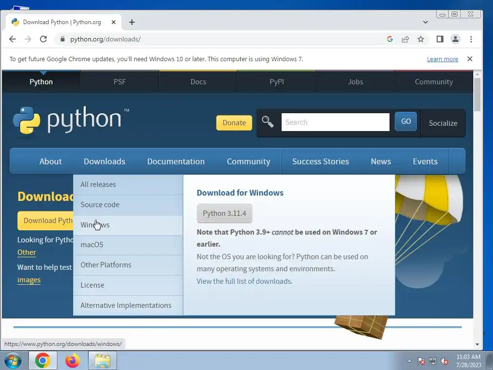Choose All releases in Downloads submenu

tap(128, 185)
